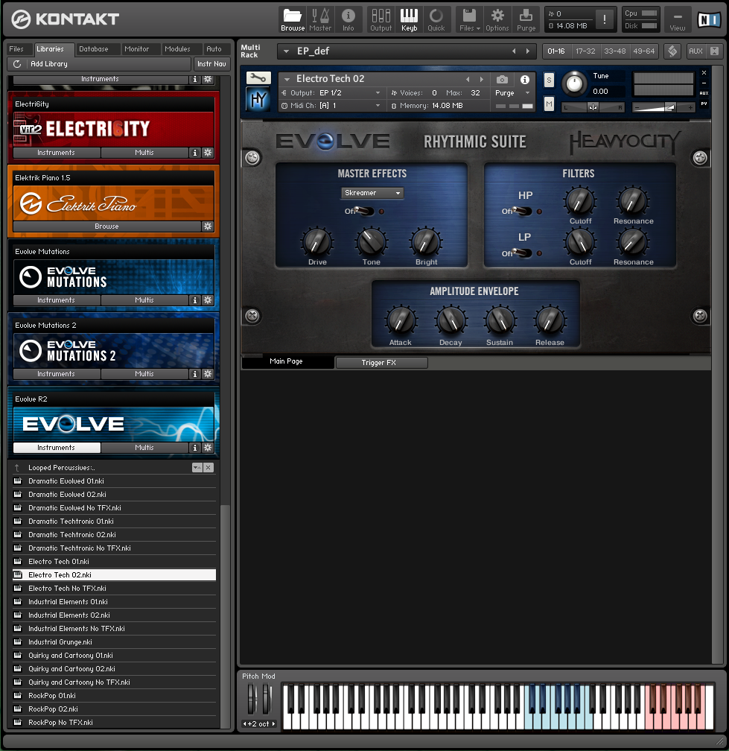The width and height of the screenshot is (729, 751).
Task: Toggle the aux button on instrument header
Action: coord(704,93)
